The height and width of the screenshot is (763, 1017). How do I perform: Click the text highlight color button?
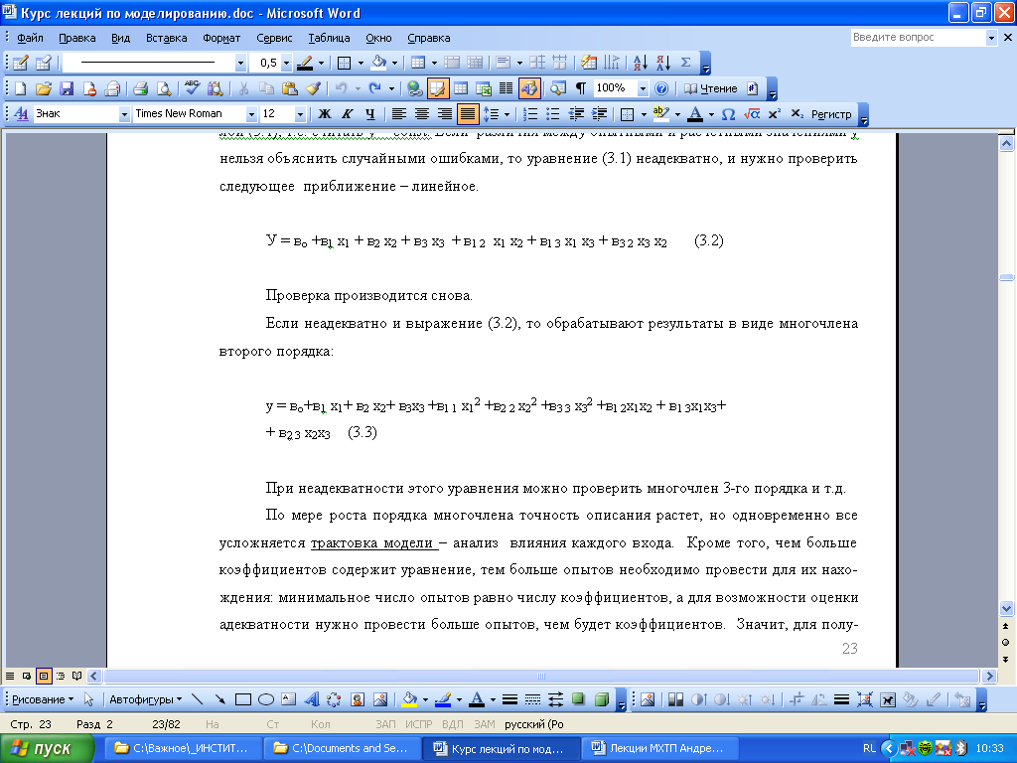point(660,114)
